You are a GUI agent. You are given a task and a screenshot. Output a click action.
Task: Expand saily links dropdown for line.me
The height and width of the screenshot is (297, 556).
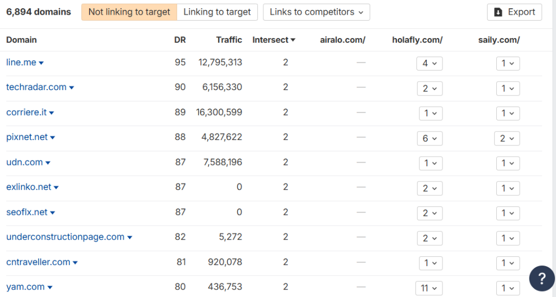[x=508, y=64]
